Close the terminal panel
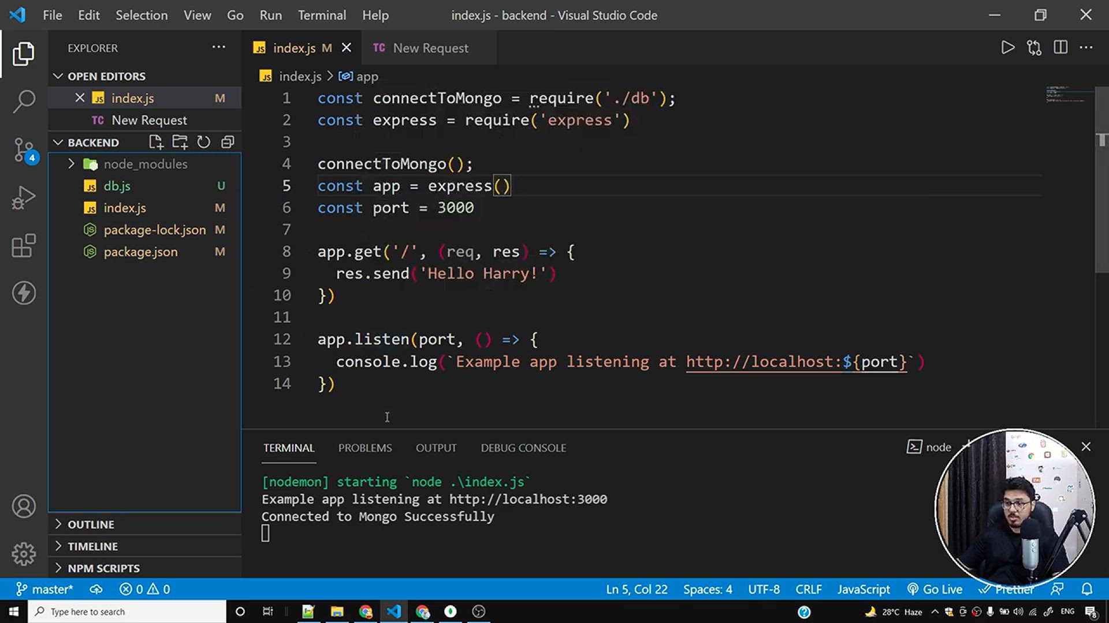This screenshot has width=1109, height=623. [1086, 446]
